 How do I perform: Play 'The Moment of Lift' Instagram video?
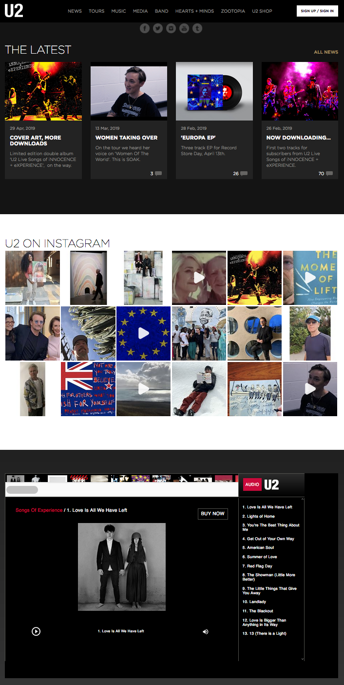click(x=310, y=278)
